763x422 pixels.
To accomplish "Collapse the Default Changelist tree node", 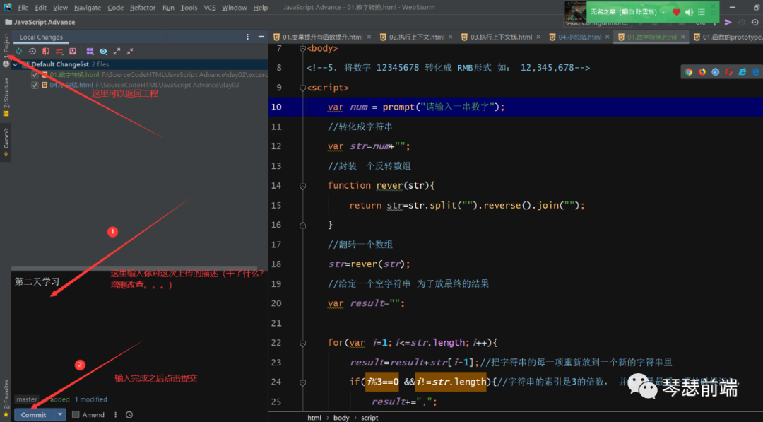I will 16,64.
